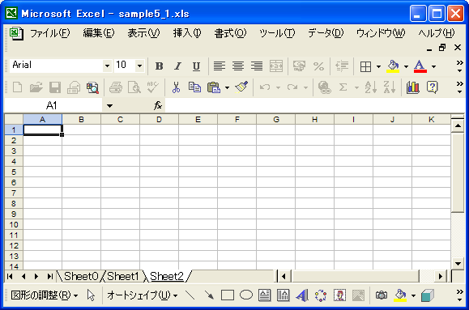This screenshot has width=469, height=310.
Task: Select the Rectangle drawing tool
Action: point(228,295)
